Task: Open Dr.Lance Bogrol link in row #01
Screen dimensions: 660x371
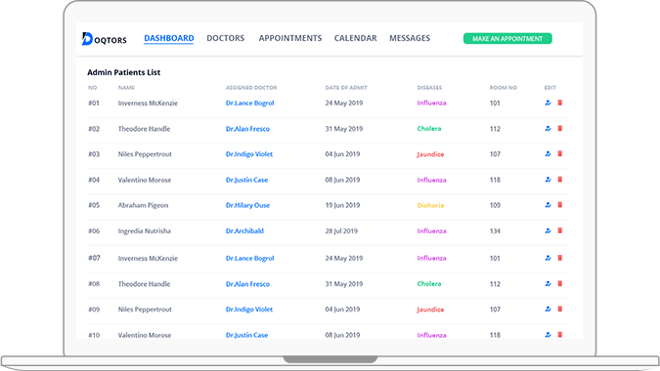Action: (249, 103)
